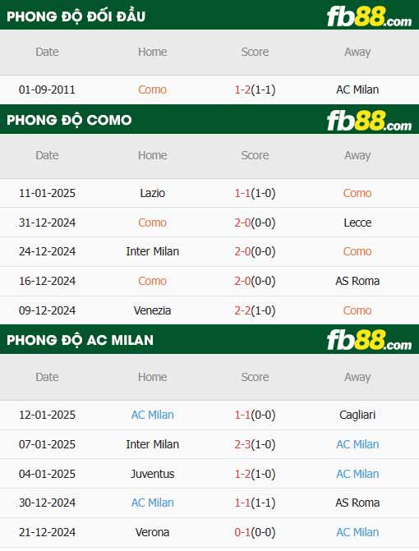Image resolution: width=419 pixels, height=551 pixels.
Task: Open AS Roma in 16-12-2024 match
Action: pos(357,281)
